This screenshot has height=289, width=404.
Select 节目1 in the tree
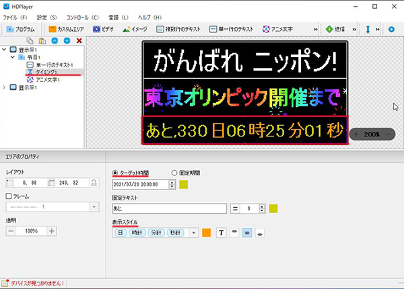[30, 57]
